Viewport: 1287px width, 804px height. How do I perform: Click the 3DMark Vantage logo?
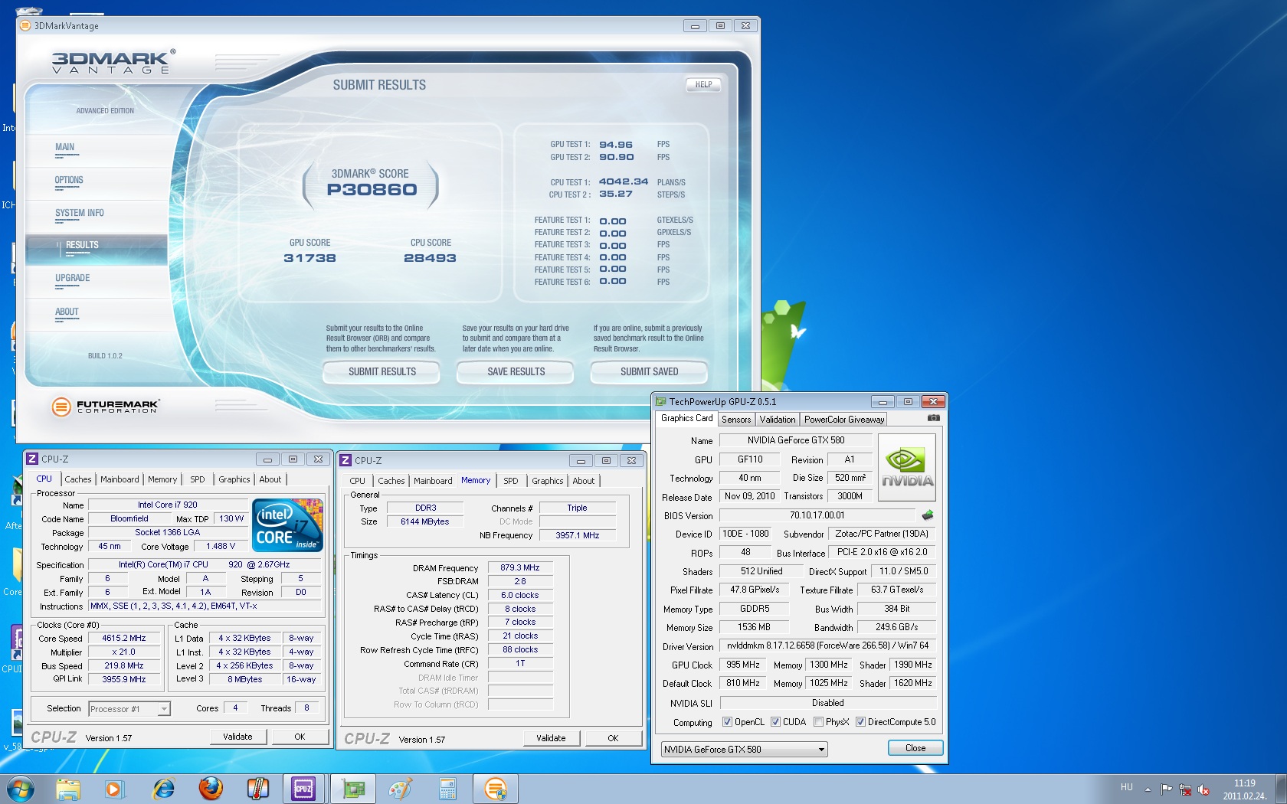[113, 61]
